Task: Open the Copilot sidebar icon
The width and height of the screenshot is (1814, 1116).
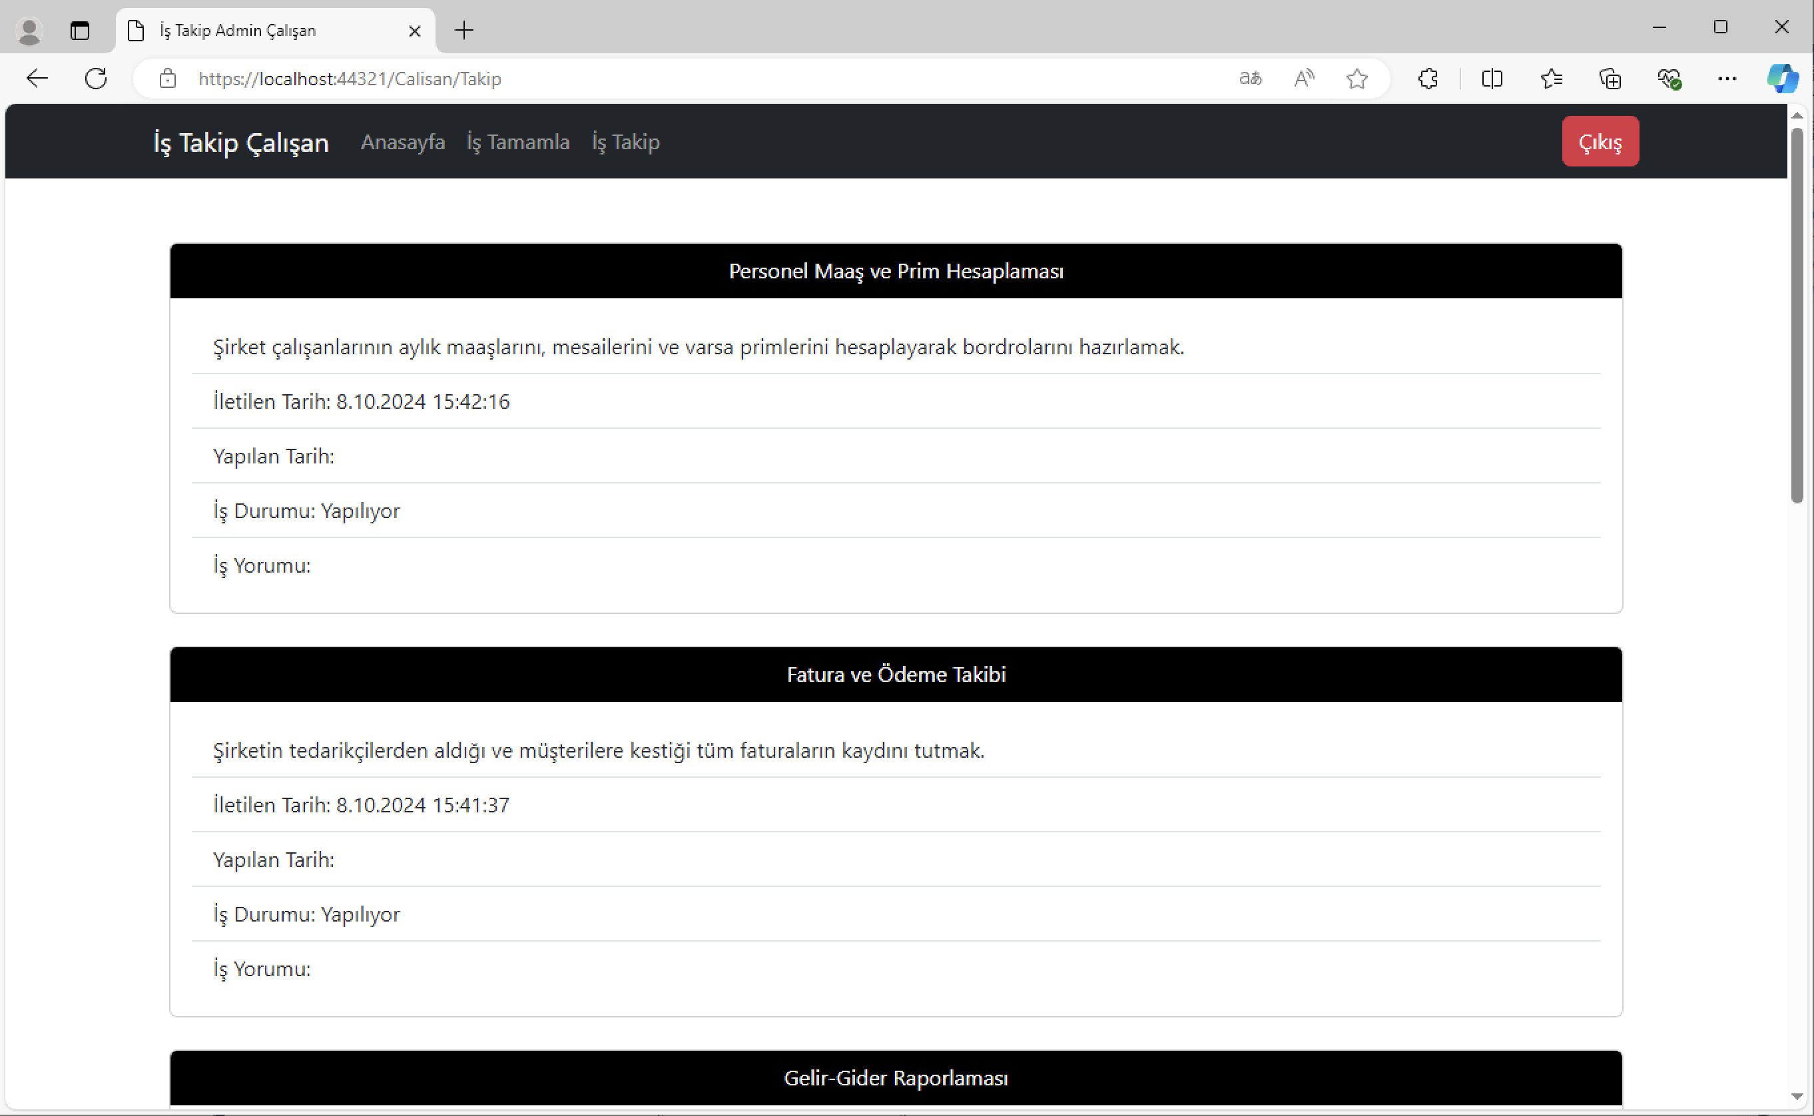Action: coord(1782,78)
